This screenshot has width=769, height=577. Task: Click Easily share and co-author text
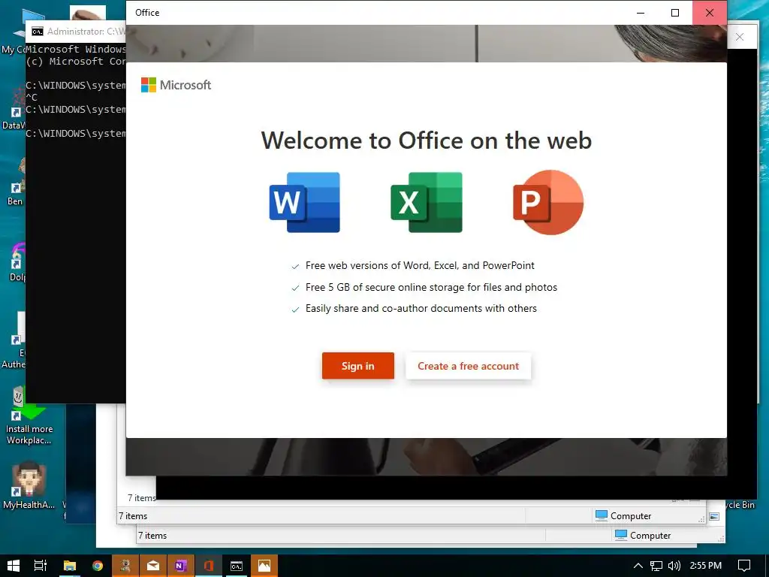[x=421, y=308]
